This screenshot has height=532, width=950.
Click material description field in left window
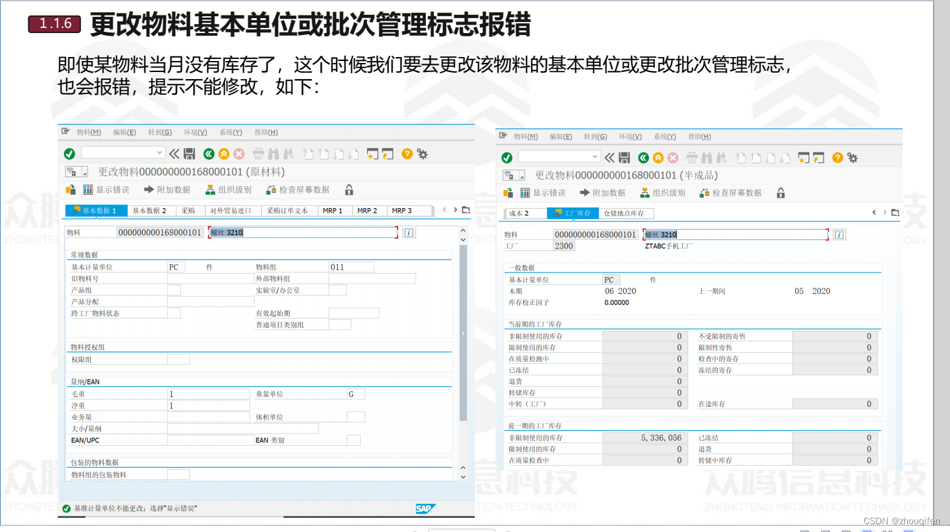click(303, 232)
